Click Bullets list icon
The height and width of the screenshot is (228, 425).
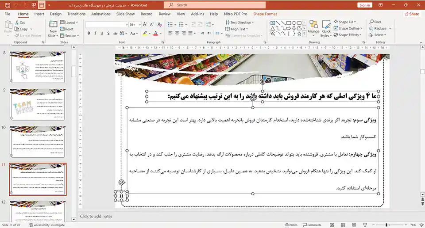pos(170,24)
